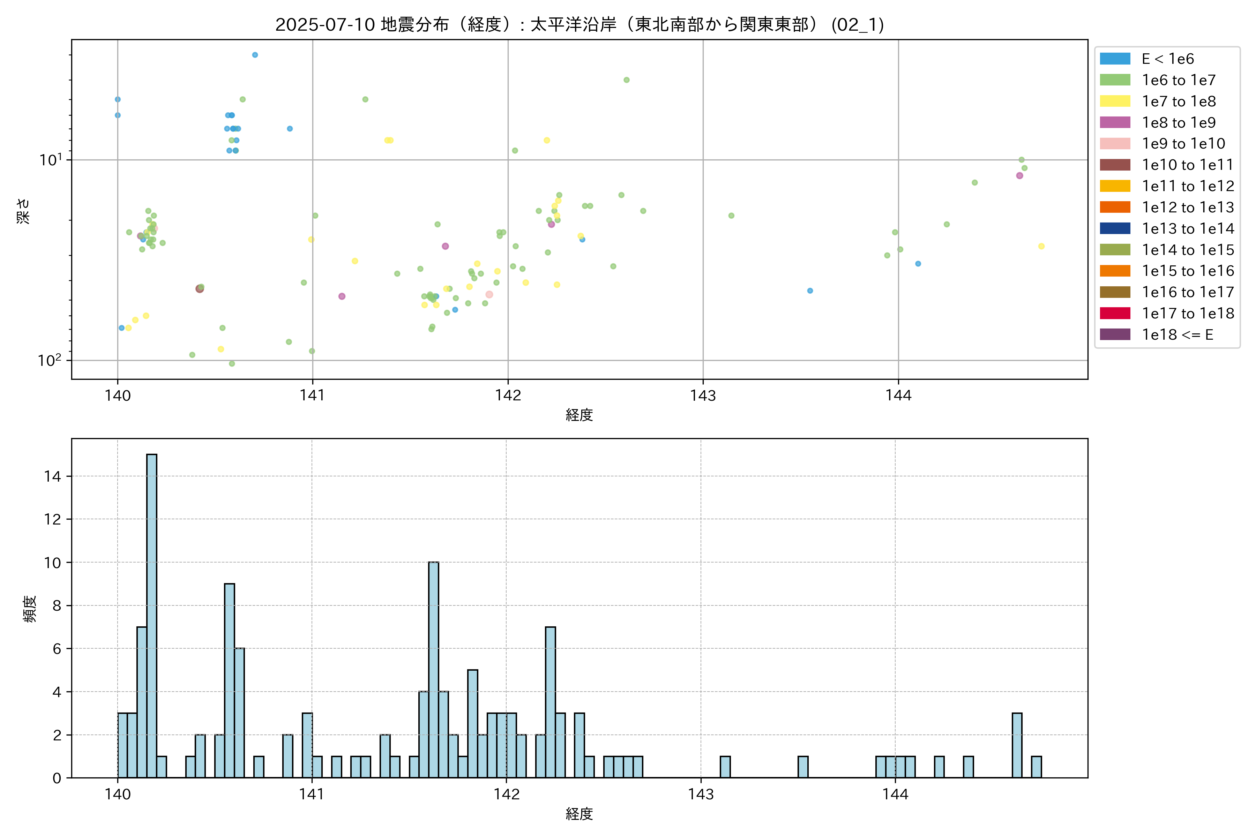Click the 深さ y-axis label
Screen dimensions: 1256x837
click(23, 211)
